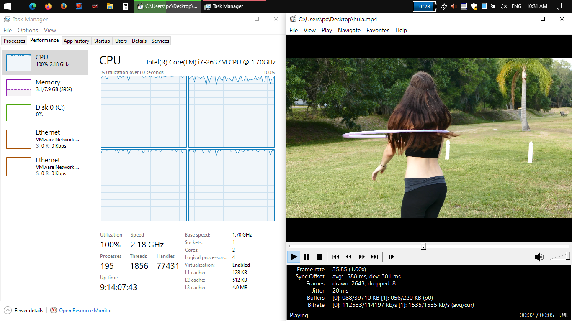Open the View menu in the media player
Viewport: 572px width, 321px height.
309,30
